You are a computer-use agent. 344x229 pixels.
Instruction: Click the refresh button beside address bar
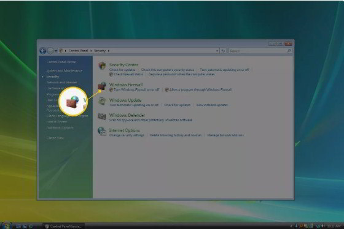224,51
